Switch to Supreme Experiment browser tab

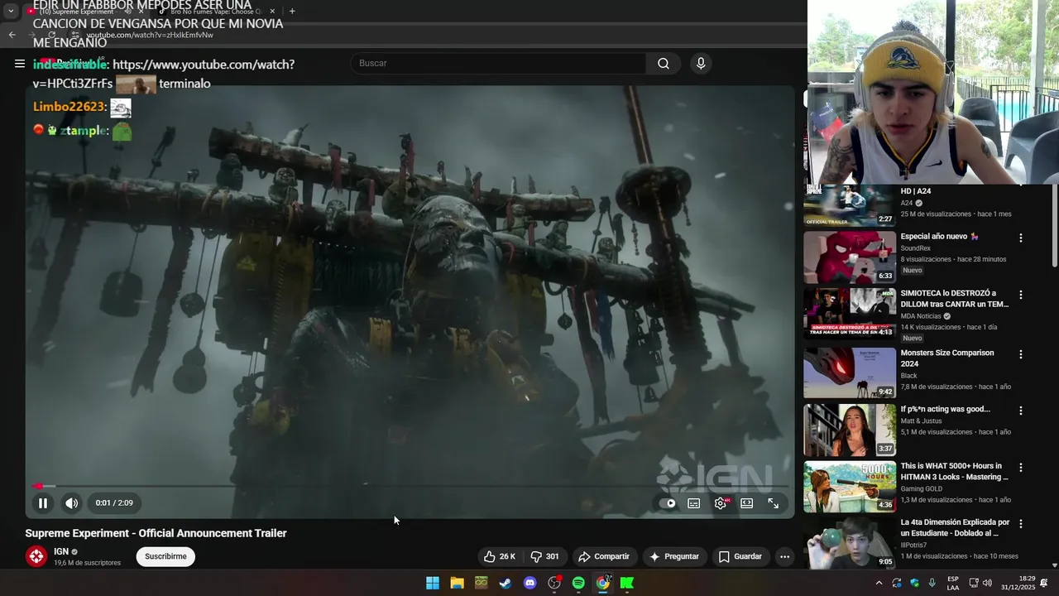tap(79, 12)
